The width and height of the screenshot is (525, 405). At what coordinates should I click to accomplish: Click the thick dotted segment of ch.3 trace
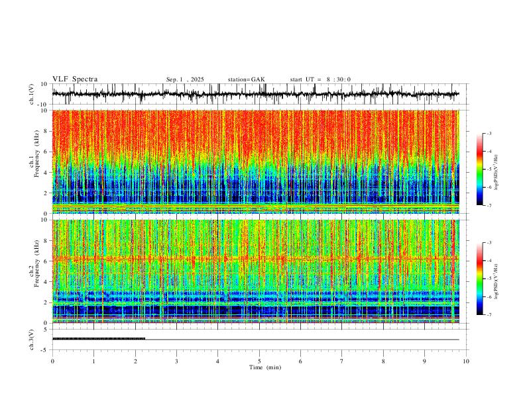pyautogui.click(x=99, y=339)
